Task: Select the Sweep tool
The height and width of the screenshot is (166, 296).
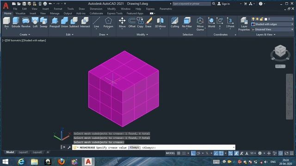Action: coord(43,23)
